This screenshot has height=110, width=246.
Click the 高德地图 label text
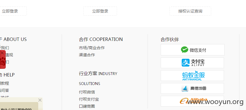[x=198, y=88]
